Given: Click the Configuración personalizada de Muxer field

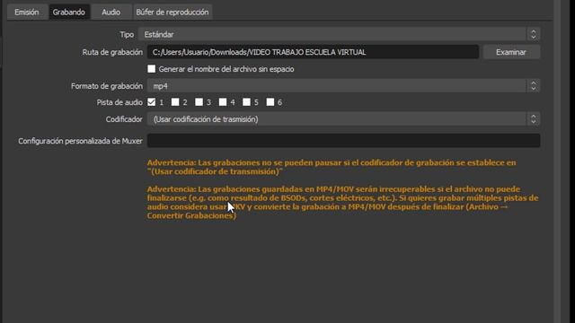Looking at the screenshot, I should click(343, 141).
